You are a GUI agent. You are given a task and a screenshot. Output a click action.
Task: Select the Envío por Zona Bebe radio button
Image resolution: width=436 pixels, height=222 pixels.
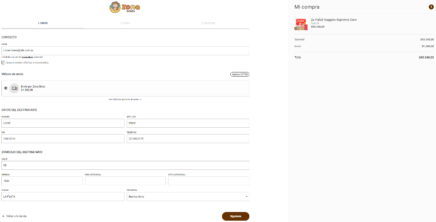(5, 88)
